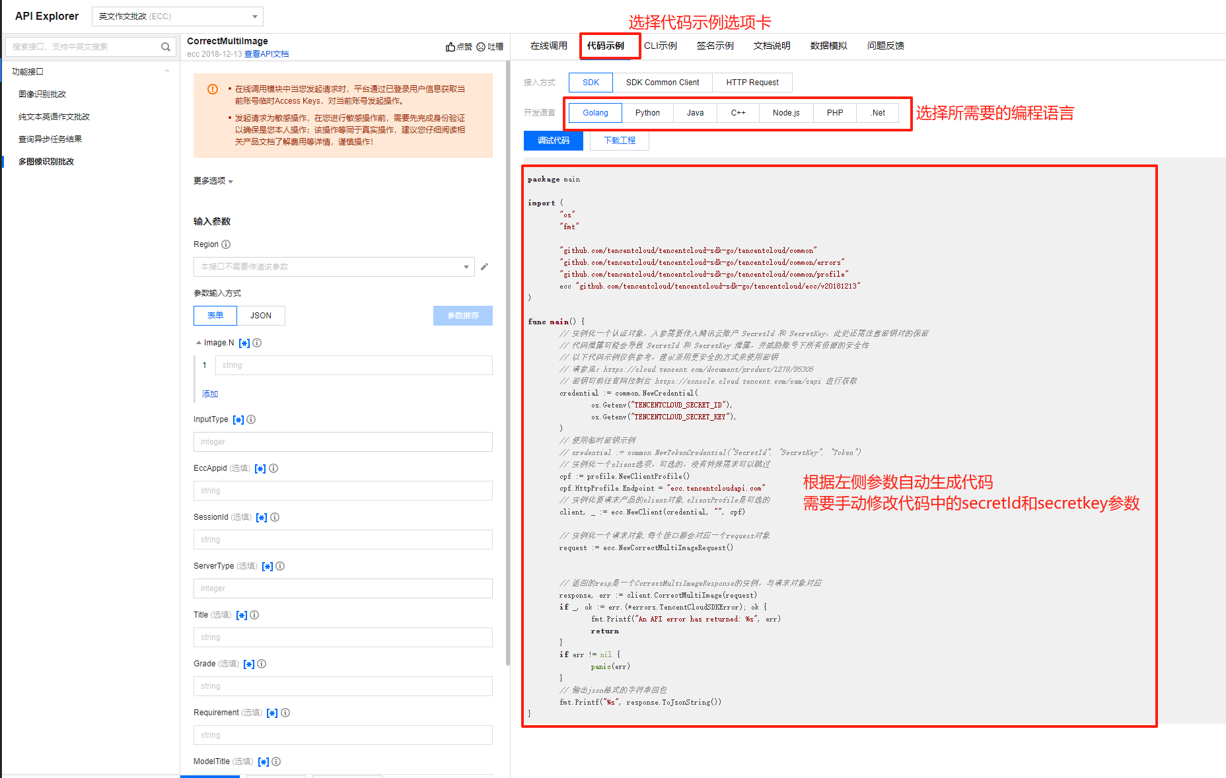Open 多图像识别批改 in the sidebar

(x=46, y=162)
